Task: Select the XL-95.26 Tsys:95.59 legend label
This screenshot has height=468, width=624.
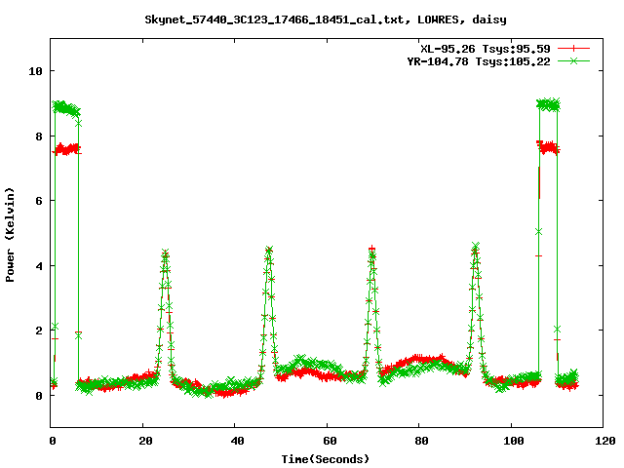Action: (x=486, y=49)
